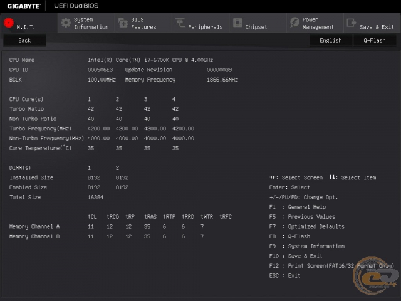
Task: Click Update Revision value 00000039
Action: click(219, 70)
